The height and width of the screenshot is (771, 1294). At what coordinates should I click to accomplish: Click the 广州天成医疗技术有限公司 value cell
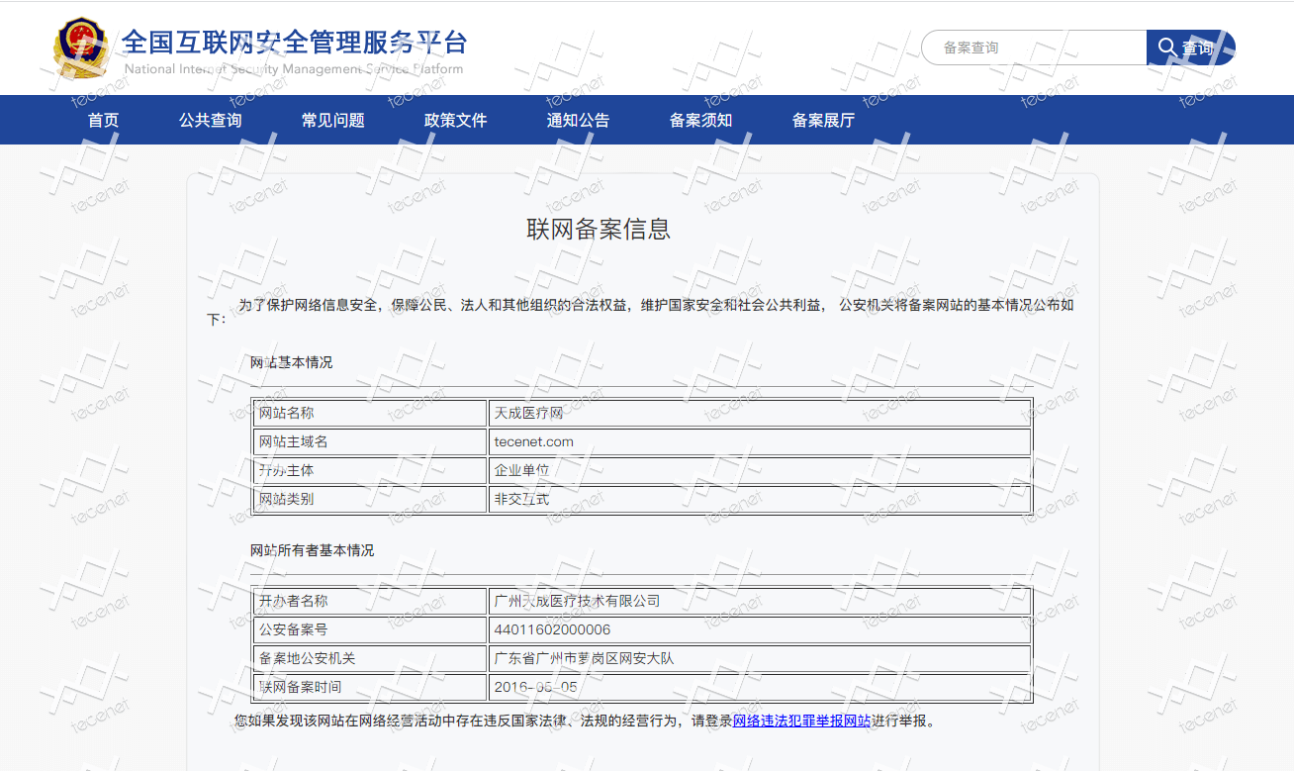pos(760,601)
